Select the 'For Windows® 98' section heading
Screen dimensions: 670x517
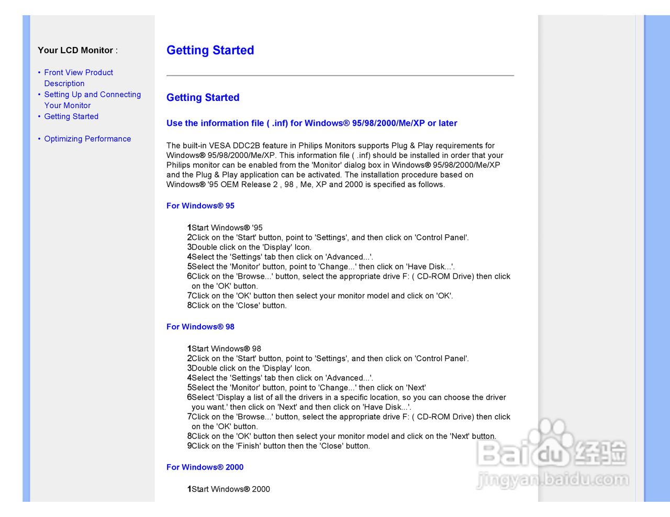click(200, 327)
